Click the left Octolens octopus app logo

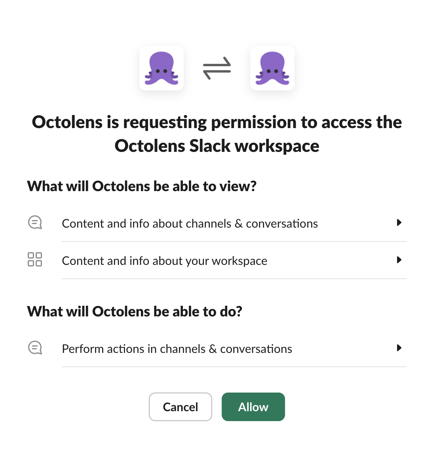[162, 68]
